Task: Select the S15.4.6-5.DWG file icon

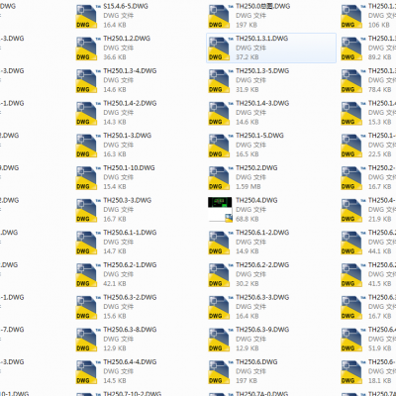Action: coord(86,17)
